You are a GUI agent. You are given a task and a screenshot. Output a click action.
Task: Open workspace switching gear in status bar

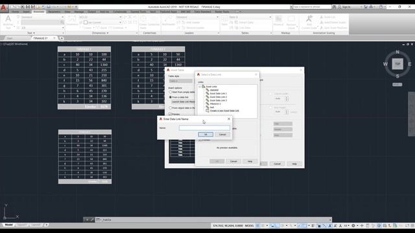pos(353,226)
